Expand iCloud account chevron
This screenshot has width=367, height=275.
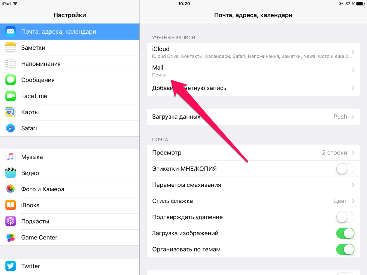click(353, 52)
